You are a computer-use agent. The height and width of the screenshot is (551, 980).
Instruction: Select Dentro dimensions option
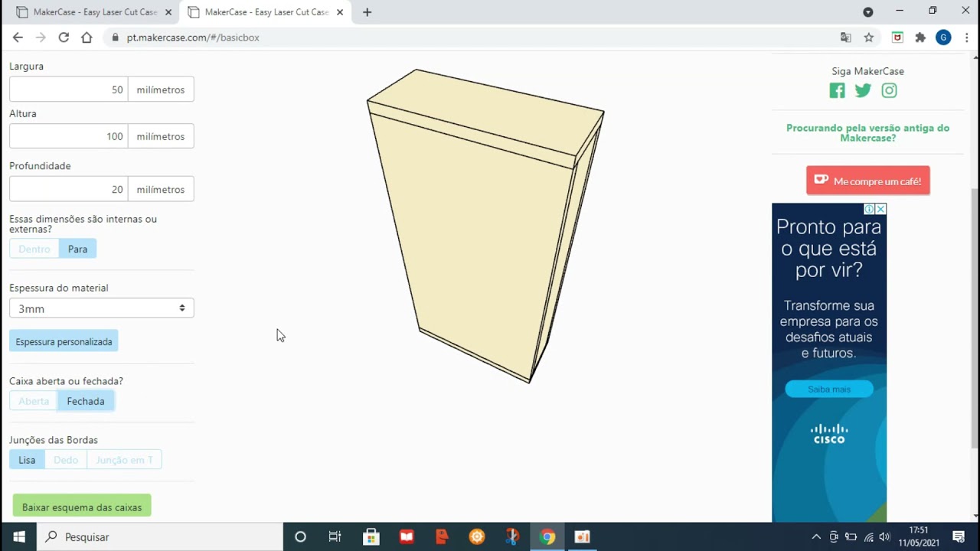[34, 249]
